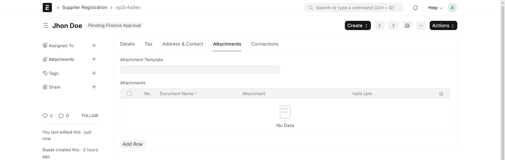The width and height of the screenshot is (505, 160).
Task: Expand the Actions dropdown
Action: pyautogui.click(x=443, y=26)
